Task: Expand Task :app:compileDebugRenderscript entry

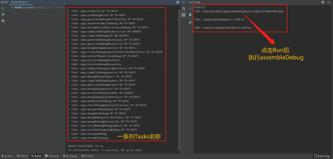Action: 69,31
